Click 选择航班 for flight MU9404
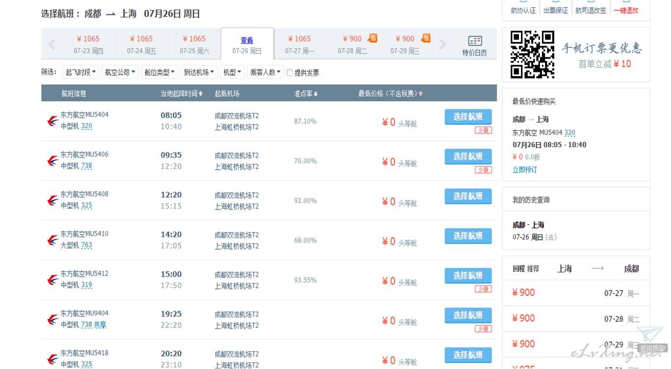Image resolution: width=671 pixels, height=369 pixels. (x=468, y=316)
